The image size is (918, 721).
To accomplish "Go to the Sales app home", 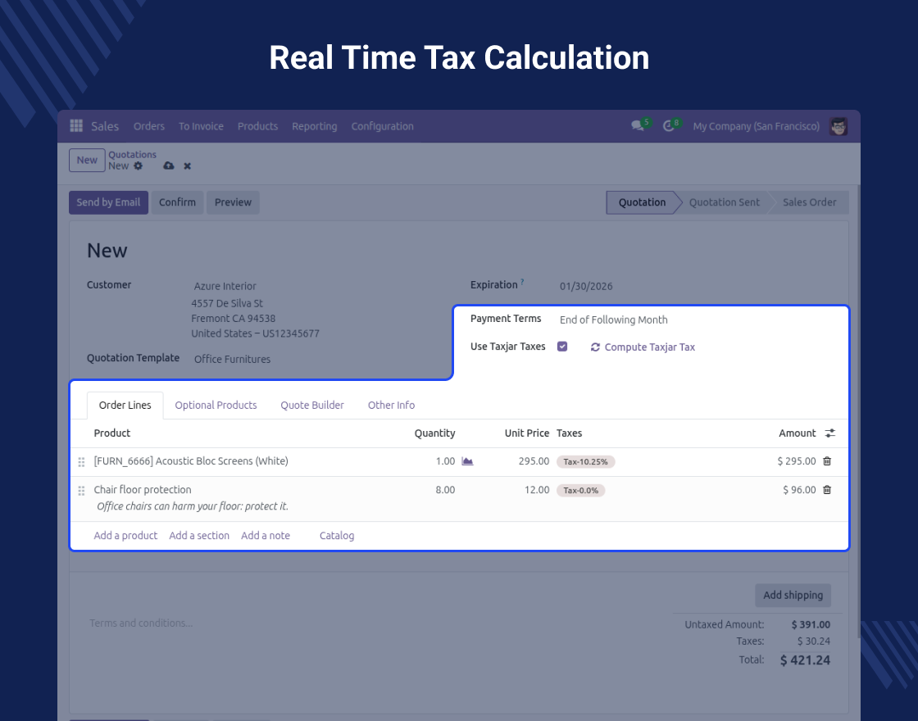I will [x=105, y=126].
